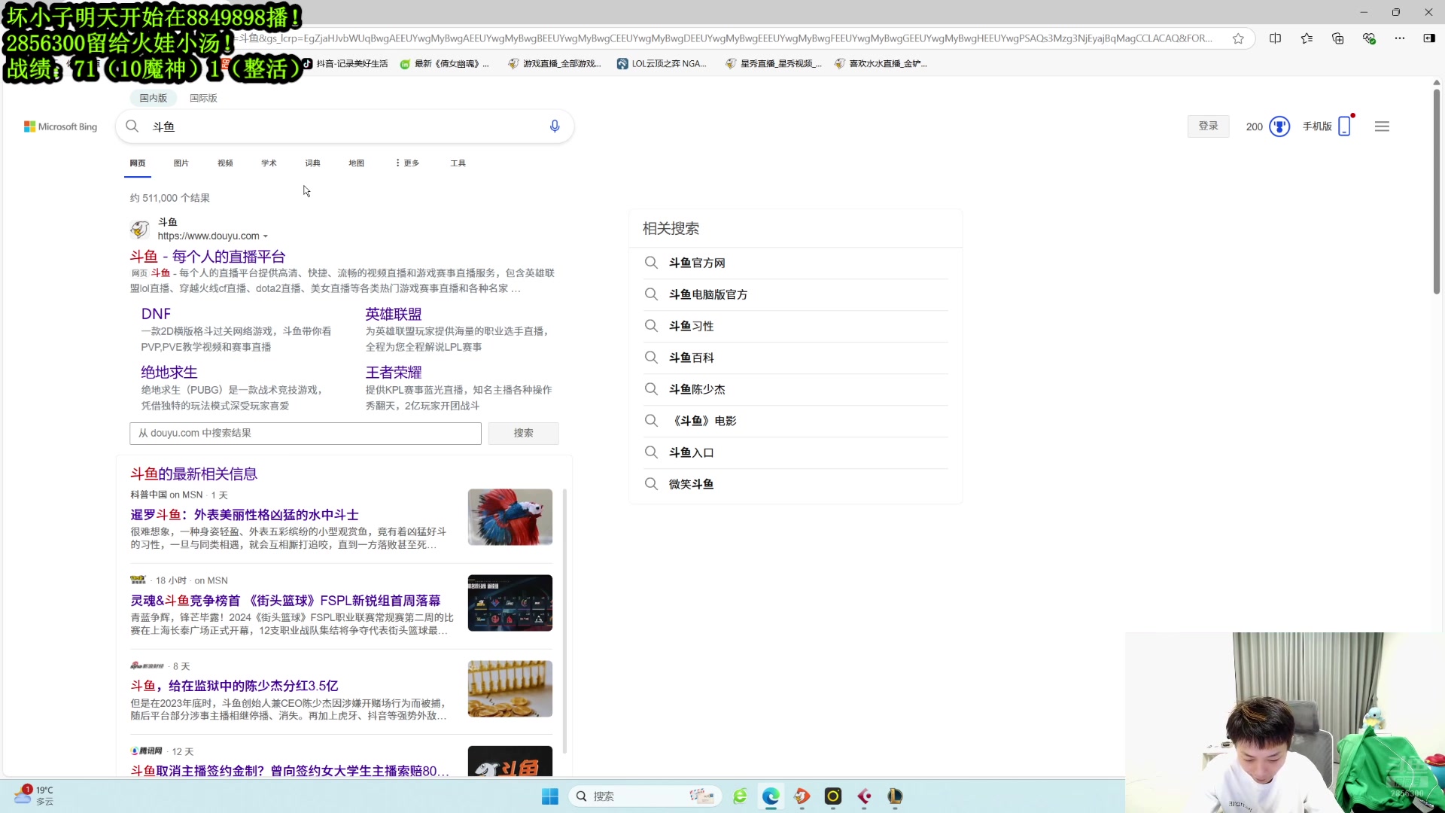Click the Windows Start button
This screenshot has height=813, width=1445.
pos(550,796)
